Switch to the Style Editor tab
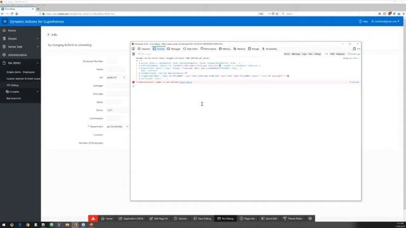 pos(190,49)
